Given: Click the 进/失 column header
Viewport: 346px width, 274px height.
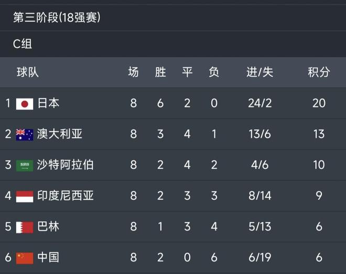Looking at the screenshot, I should [260, 73].
